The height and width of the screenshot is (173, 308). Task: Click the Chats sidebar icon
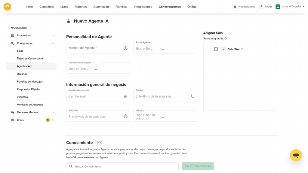[12, 120]
